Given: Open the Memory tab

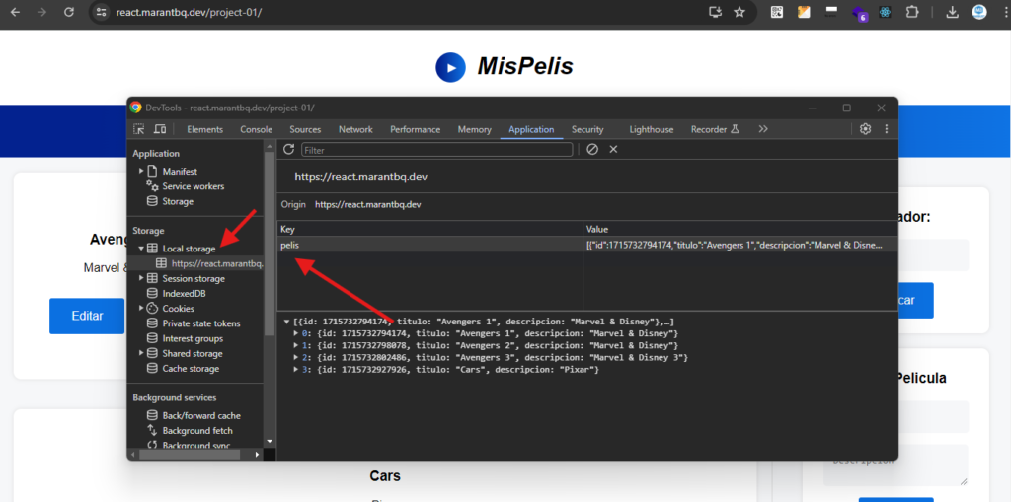Looking at the screenshot, I should (x=475, y=129).
